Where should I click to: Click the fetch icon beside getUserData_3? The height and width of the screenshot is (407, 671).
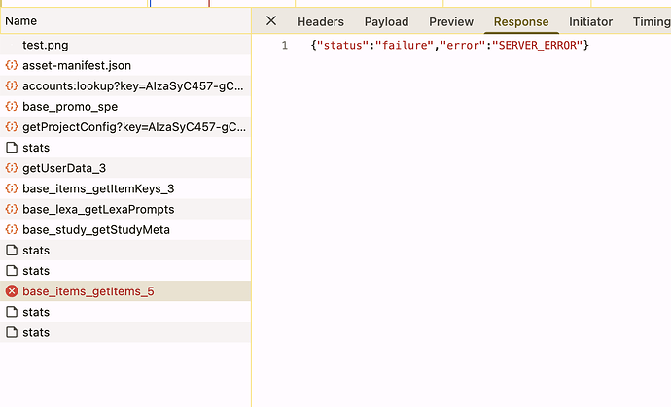coord(12,168)
